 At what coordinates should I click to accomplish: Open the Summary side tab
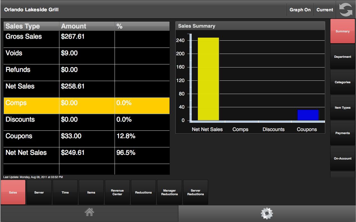point(343,31)
